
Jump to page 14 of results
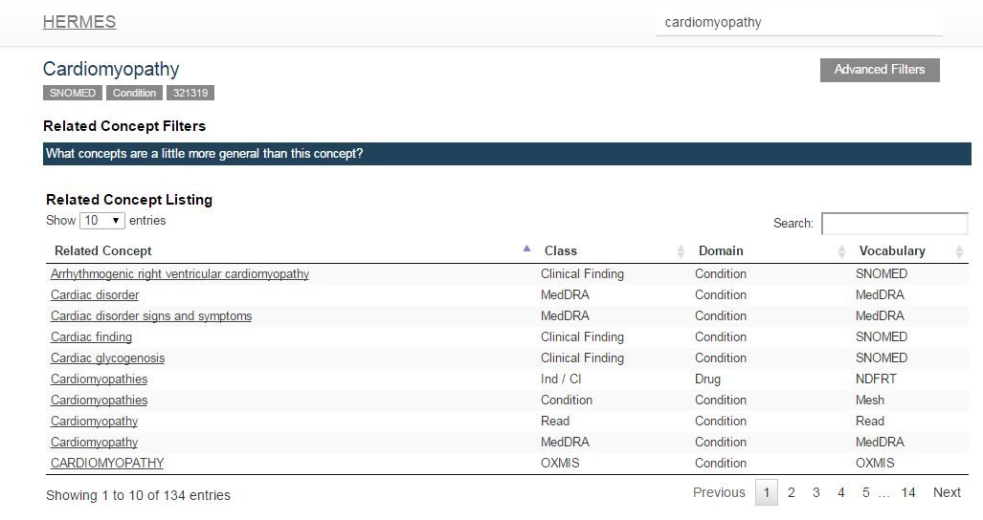(908, 493)
